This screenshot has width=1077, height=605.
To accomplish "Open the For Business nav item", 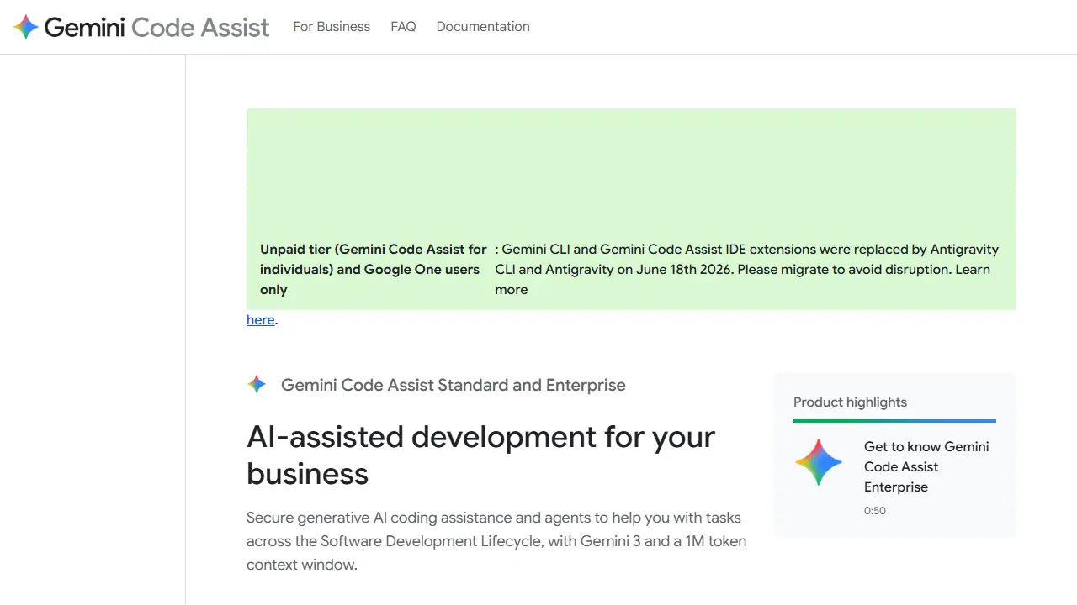I will (x=332, y=27).
